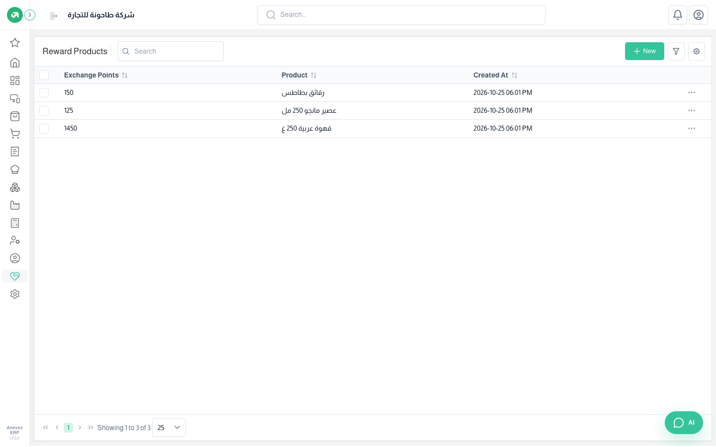Viewport: 716px width, 447px height.
Task: Open the shopping cart sidebar module
Action: point(15,134)
